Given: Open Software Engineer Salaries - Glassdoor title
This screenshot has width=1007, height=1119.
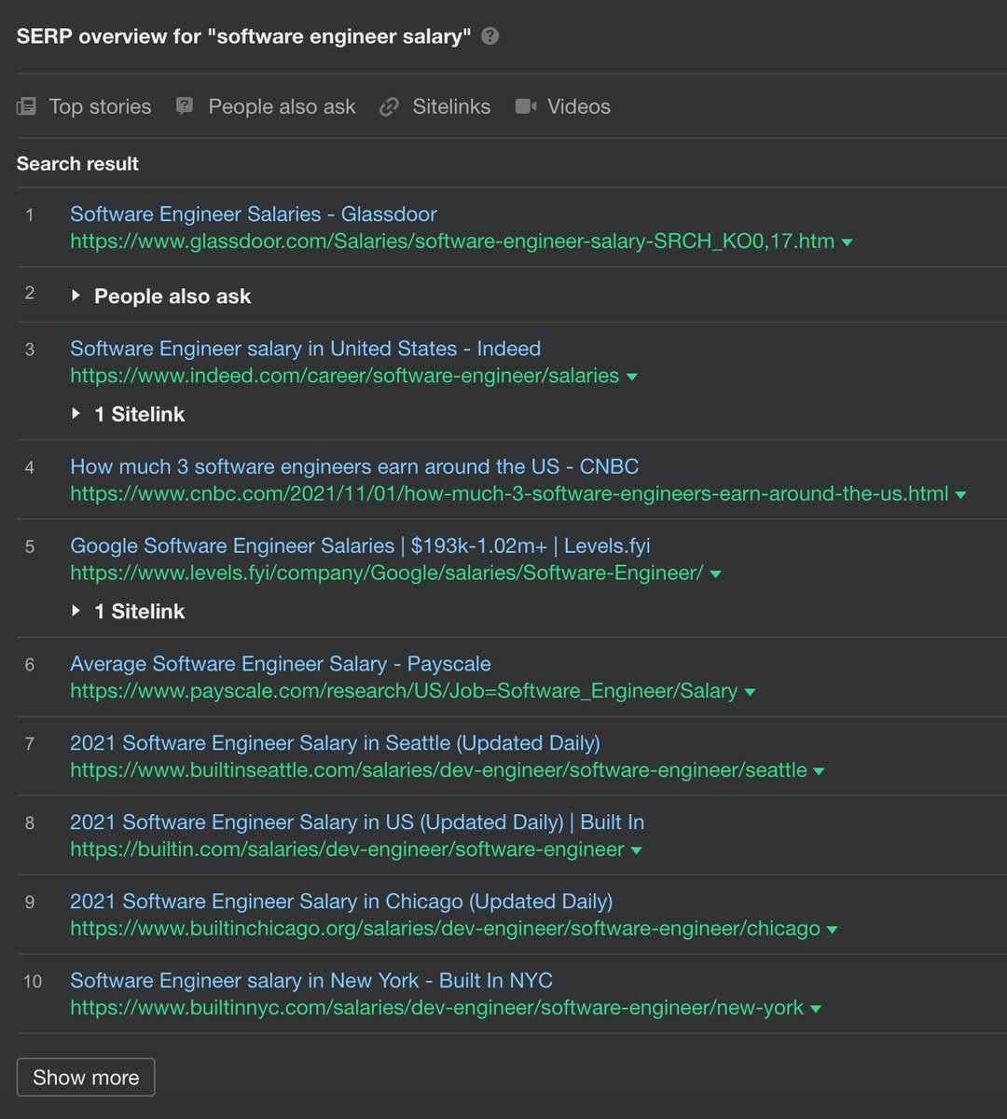Looking at the screenshot, I should pos(254,214).
